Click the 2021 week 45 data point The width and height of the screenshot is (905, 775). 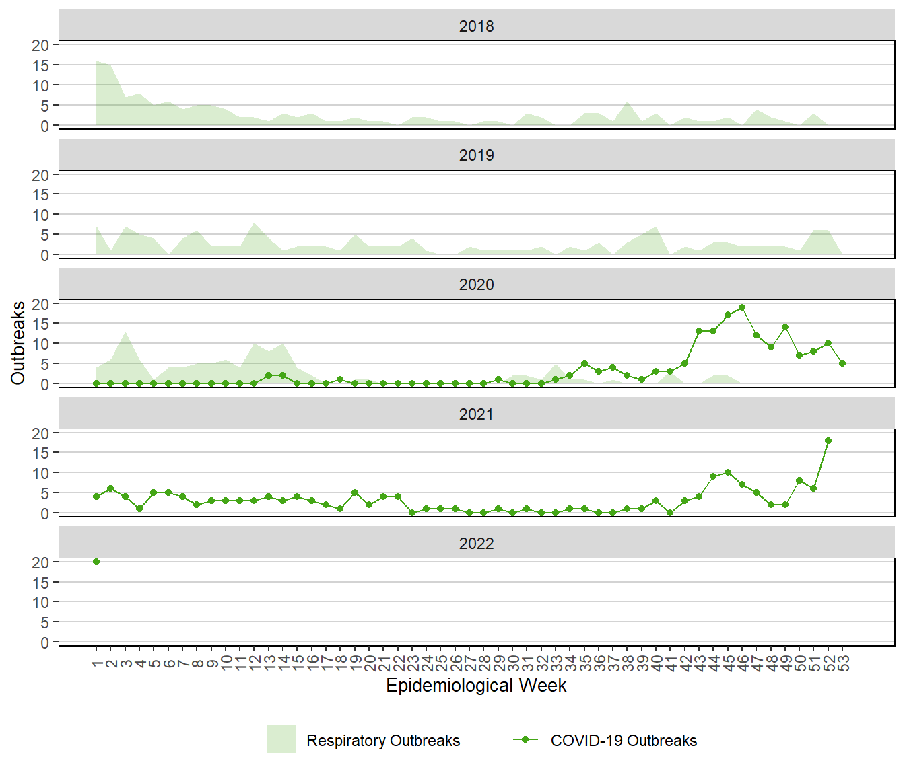pyautogui.click(x=728, y=472)
